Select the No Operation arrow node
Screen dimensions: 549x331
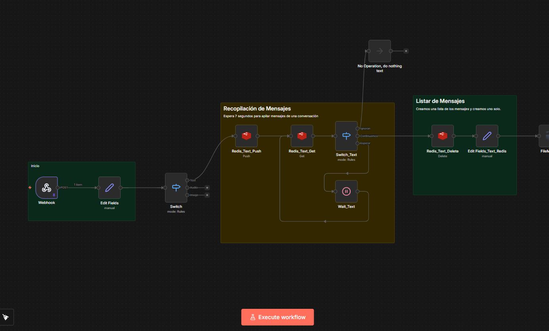click(x=380, y=51)
